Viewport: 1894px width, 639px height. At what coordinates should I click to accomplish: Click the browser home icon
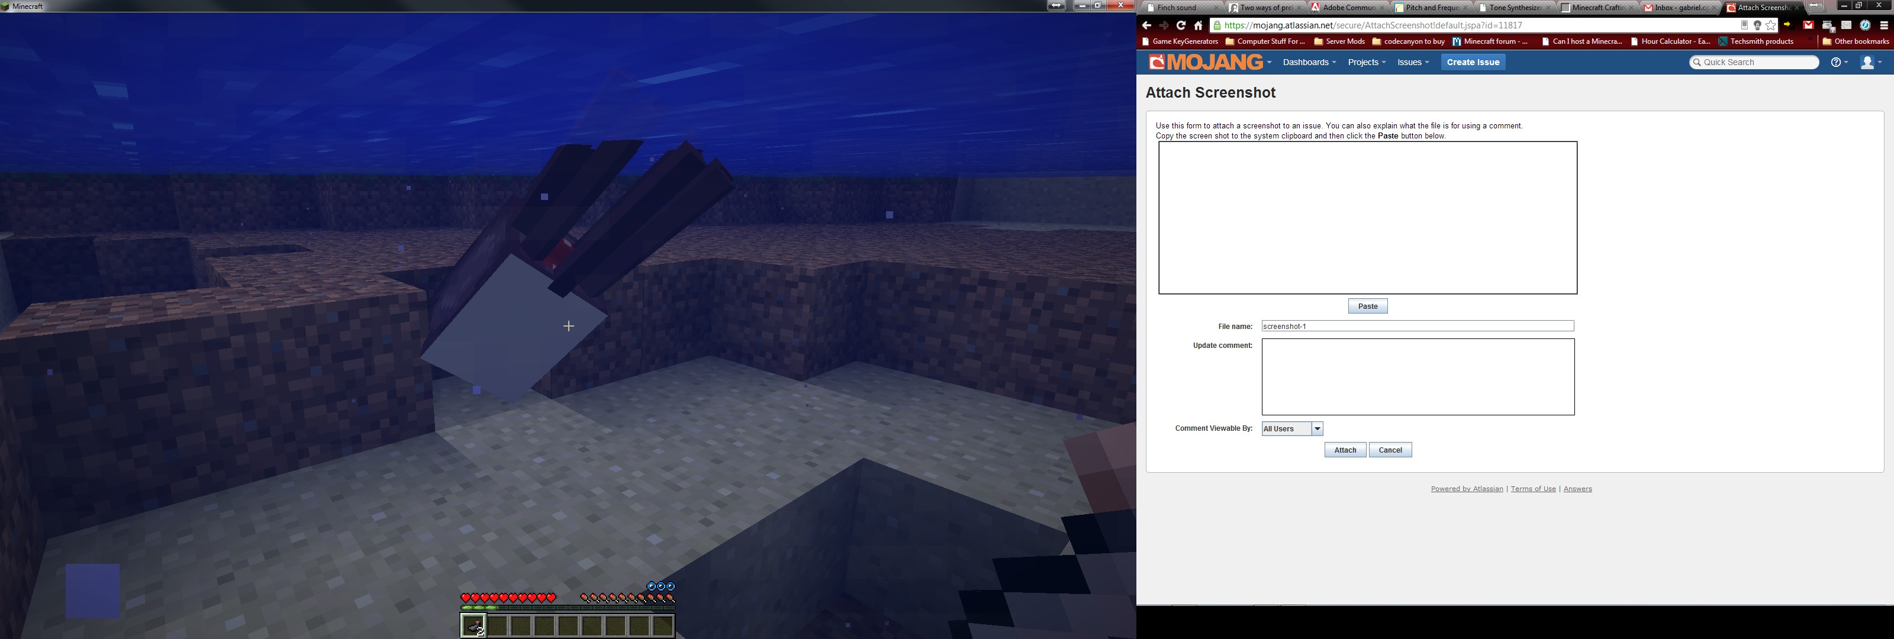point(1198,25)
